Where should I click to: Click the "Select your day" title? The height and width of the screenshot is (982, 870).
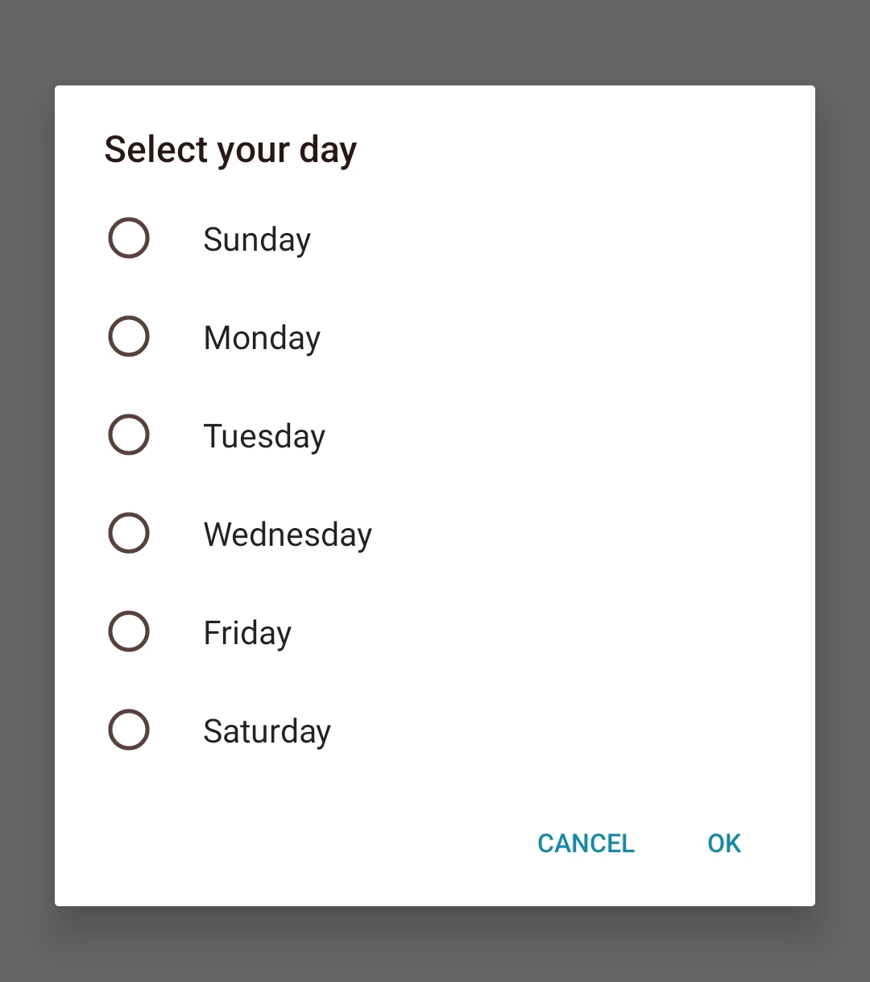tap(230, 150)
